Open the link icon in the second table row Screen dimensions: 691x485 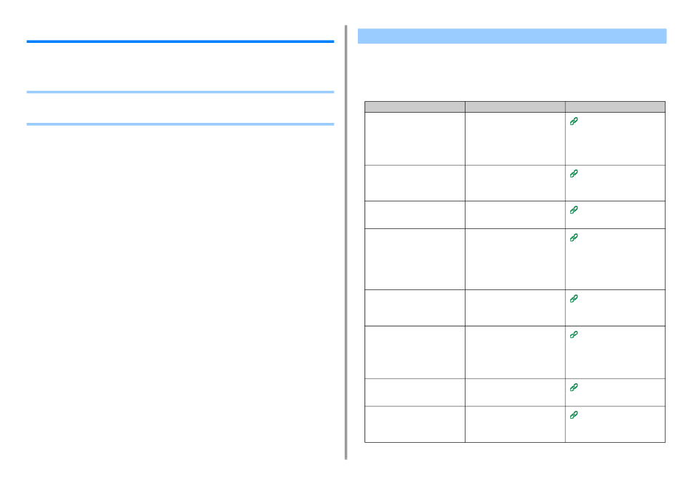coord(574,174)
